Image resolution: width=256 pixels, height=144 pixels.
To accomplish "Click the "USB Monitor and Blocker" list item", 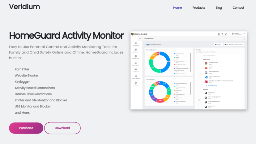I will (33, 107).
